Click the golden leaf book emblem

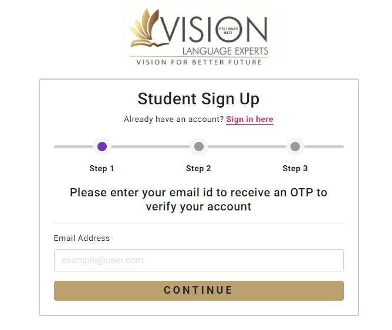[145, 32]
